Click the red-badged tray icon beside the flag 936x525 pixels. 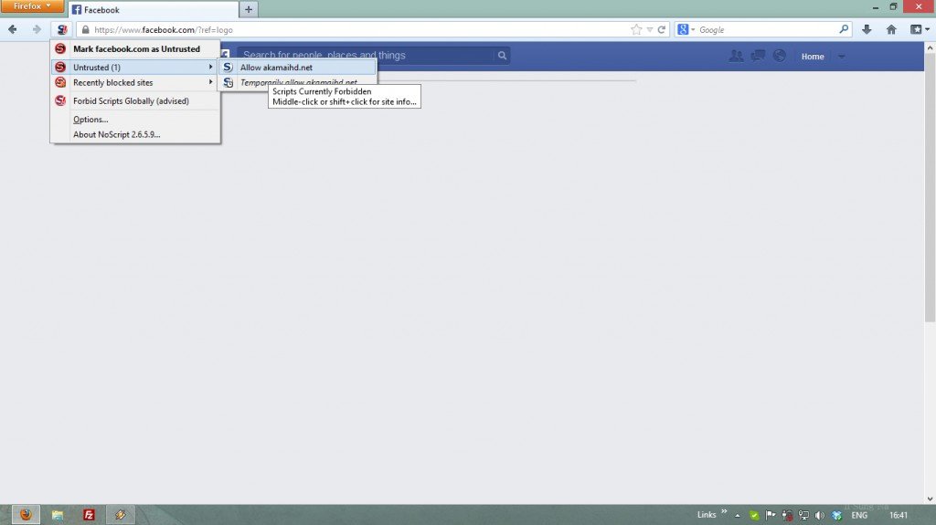[x=787, y=516]
